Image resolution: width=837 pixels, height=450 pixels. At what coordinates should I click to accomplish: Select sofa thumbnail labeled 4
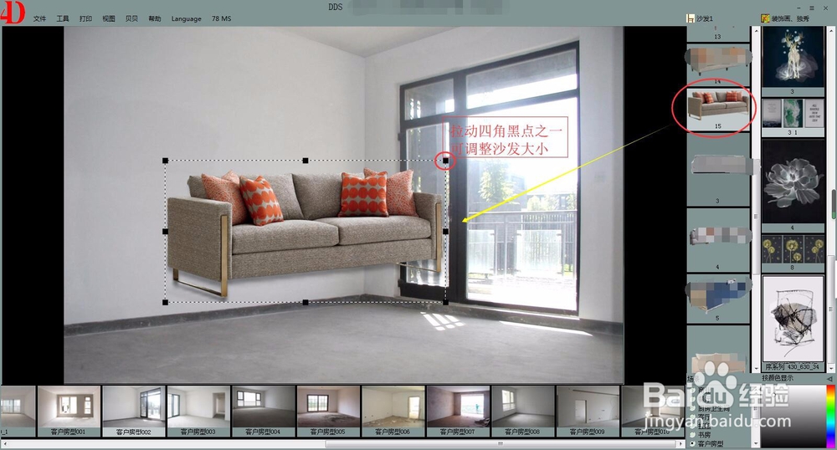(718, 241)
